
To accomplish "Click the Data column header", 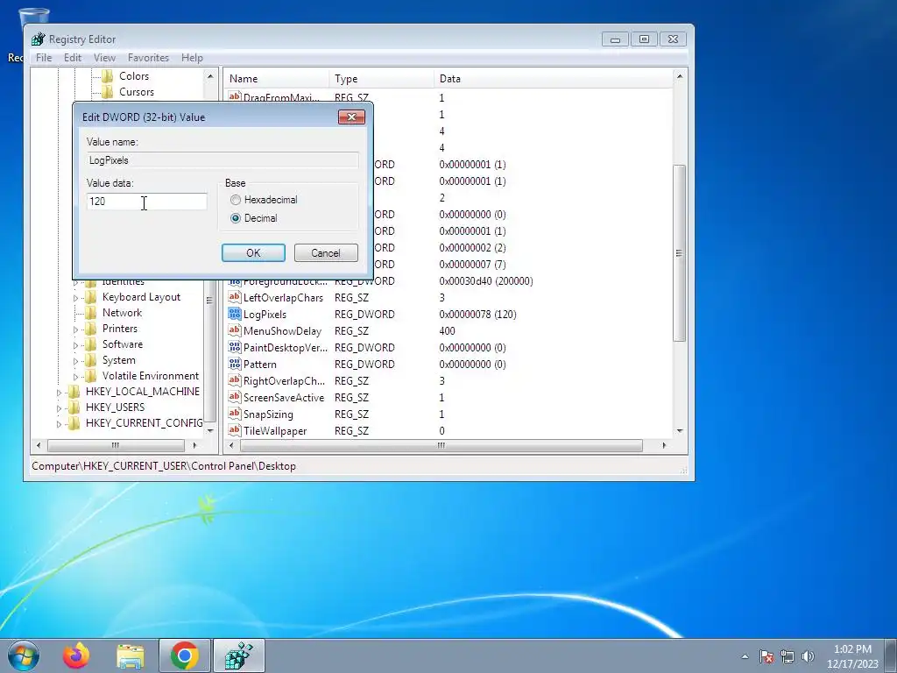I will coord(554,79).
